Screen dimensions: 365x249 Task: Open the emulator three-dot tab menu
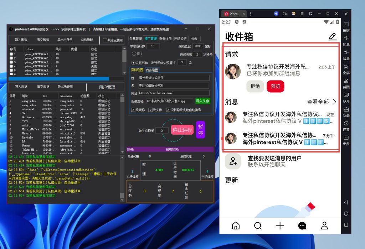(x=251, y=14)
